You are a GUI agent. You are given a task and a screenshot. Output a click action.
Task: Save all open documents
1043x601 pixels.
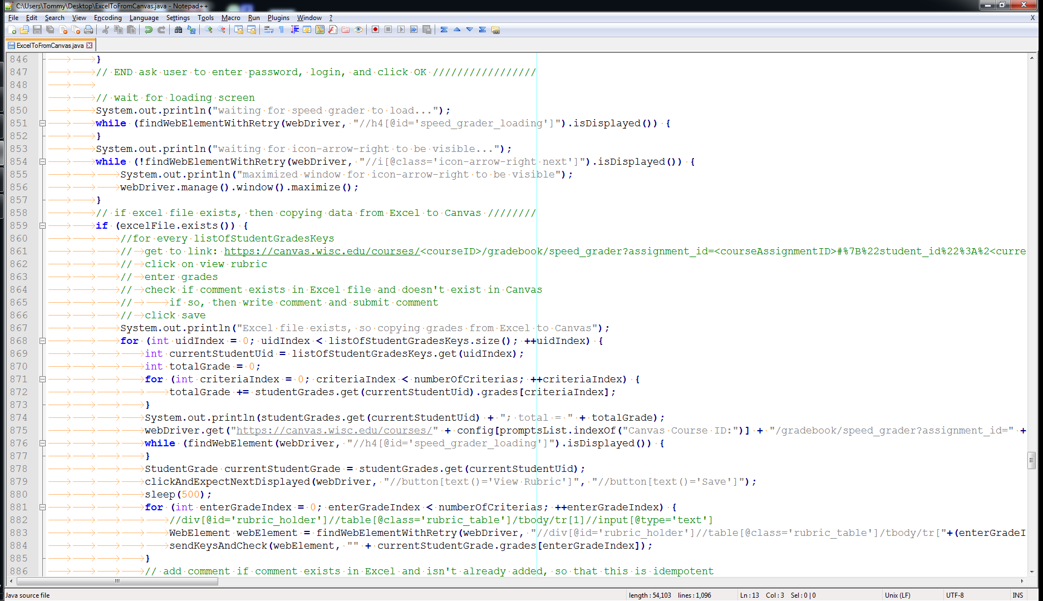pyautogui.click(x=49, y=29)
